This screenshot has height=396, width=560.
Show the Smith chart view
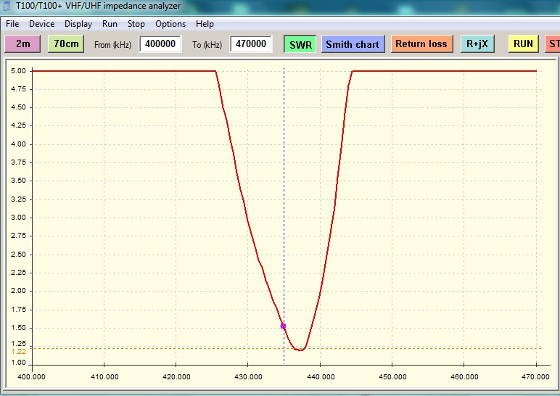coord(353,44)
